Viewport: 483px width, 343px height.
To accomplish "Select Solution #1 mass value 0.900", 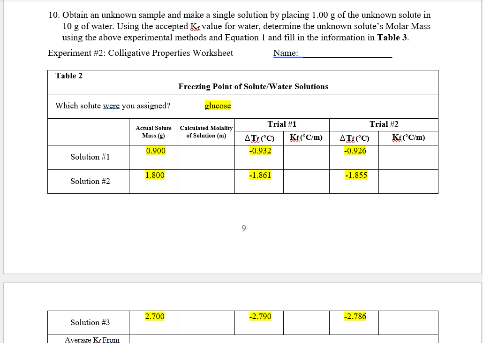I will click(156, 151).
